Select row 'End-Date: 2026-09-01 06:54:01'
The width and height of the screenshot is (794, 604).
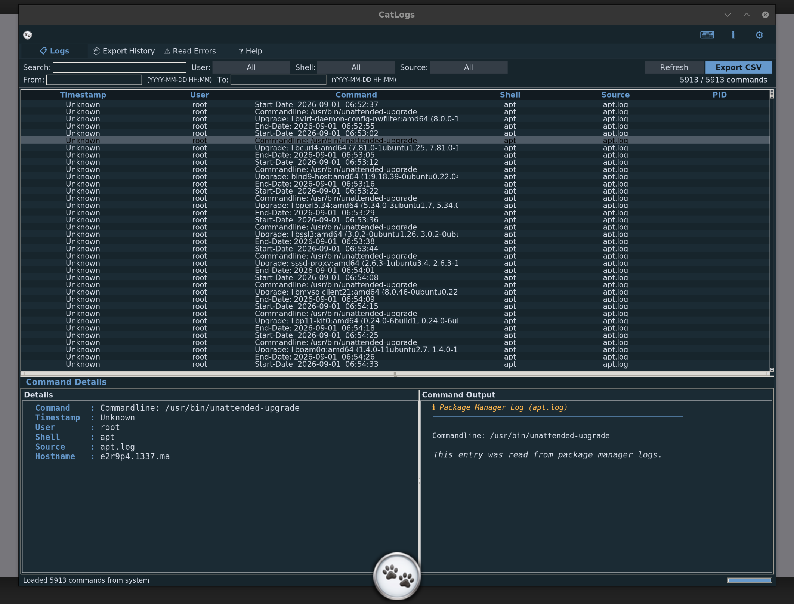(x=395, y=271)
